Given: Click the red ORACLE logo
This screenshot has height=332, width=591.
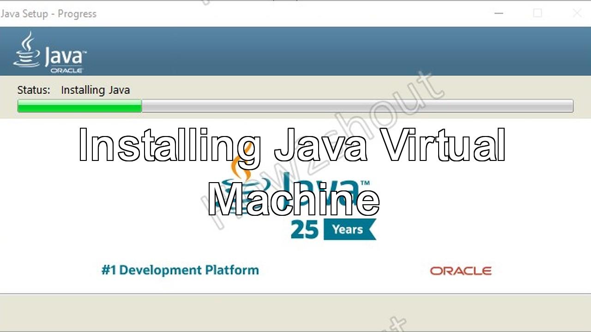Looking at the screenshot, I should (x=460, y=271).
